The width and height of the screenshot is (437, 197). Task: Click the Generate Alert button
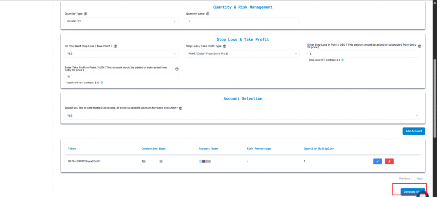click(413, 192)
